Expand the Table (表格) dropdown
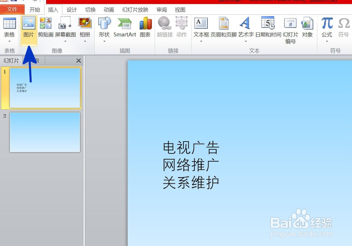The width and height of the screenshot is (352, 246). (x=10, y=40)
